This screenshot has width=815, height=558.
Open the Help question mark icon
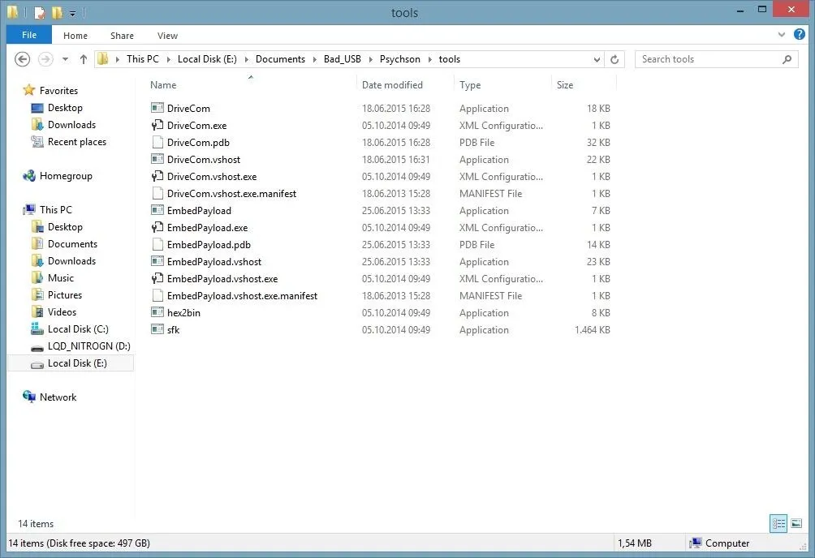(x=800, y=35)
